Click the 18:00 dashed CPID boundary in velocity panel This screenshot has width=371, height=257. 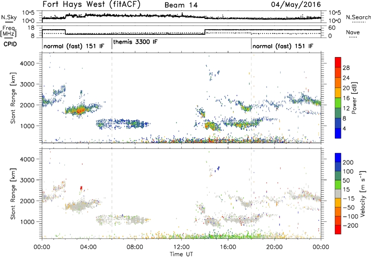251,193
